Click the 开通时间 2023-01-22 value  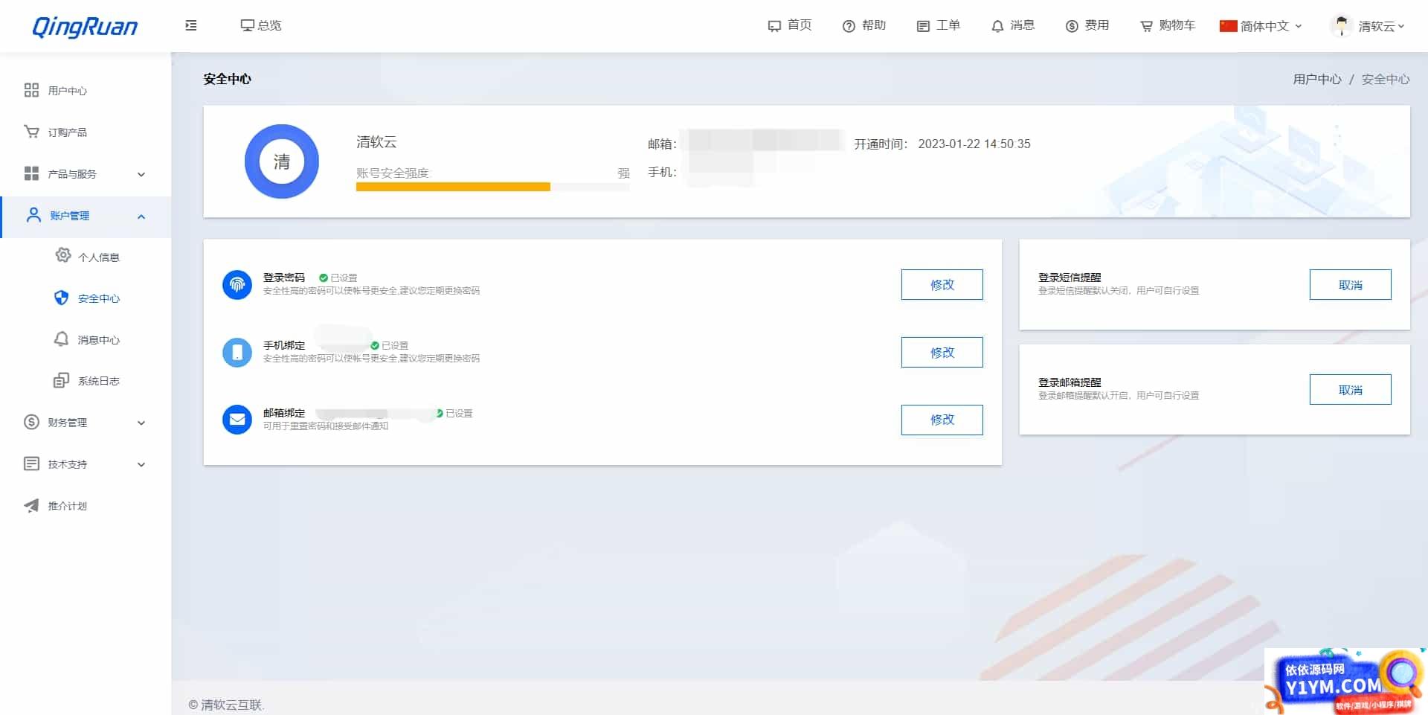click(974, 144)
